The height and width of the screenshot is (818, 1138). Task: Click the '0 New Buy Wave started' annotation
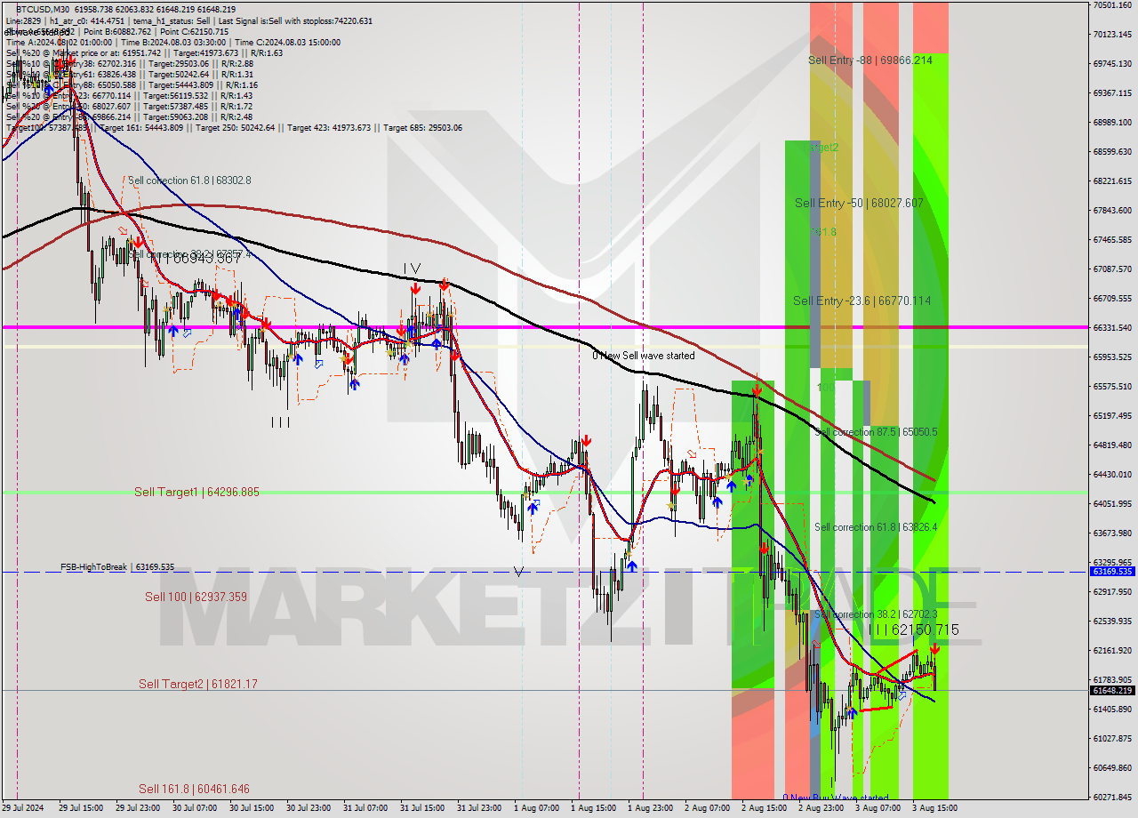(x=836, y=798)
